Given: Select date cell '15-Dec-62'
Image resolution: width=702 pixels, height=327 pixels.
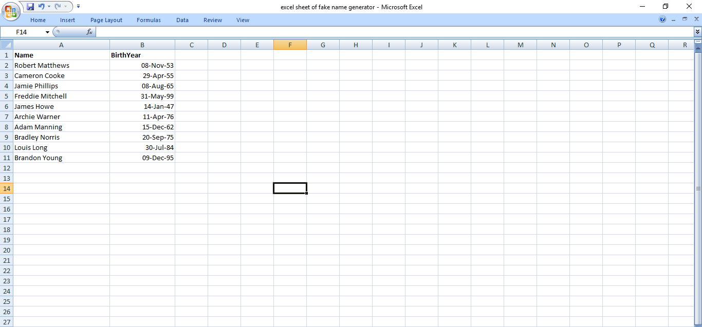Looking at the screenshot, I should [142, 127].
